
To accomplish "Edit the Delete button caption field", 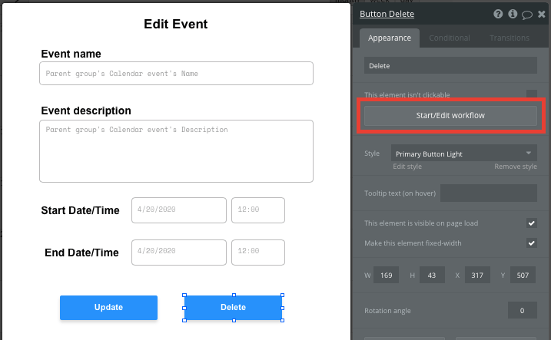I will pos(450,65).
